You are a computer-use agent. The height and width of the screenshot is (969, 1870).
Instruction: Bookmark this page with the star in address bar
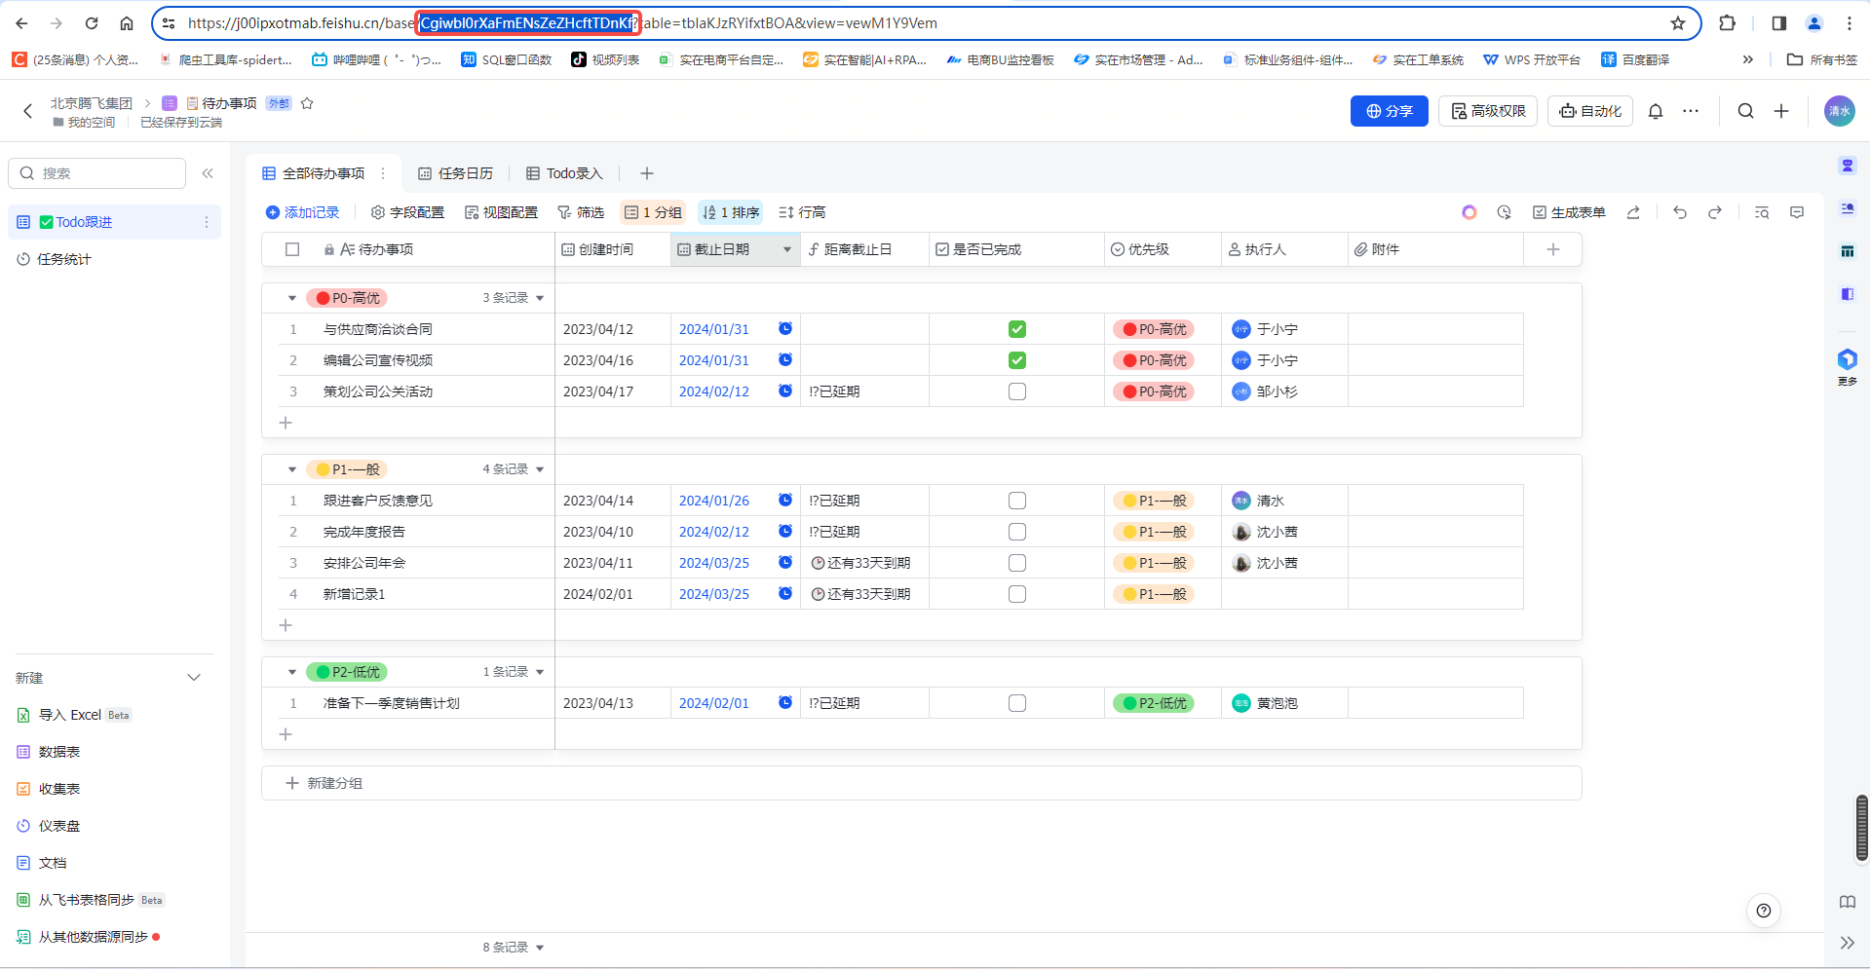(x=1678, y=23)
